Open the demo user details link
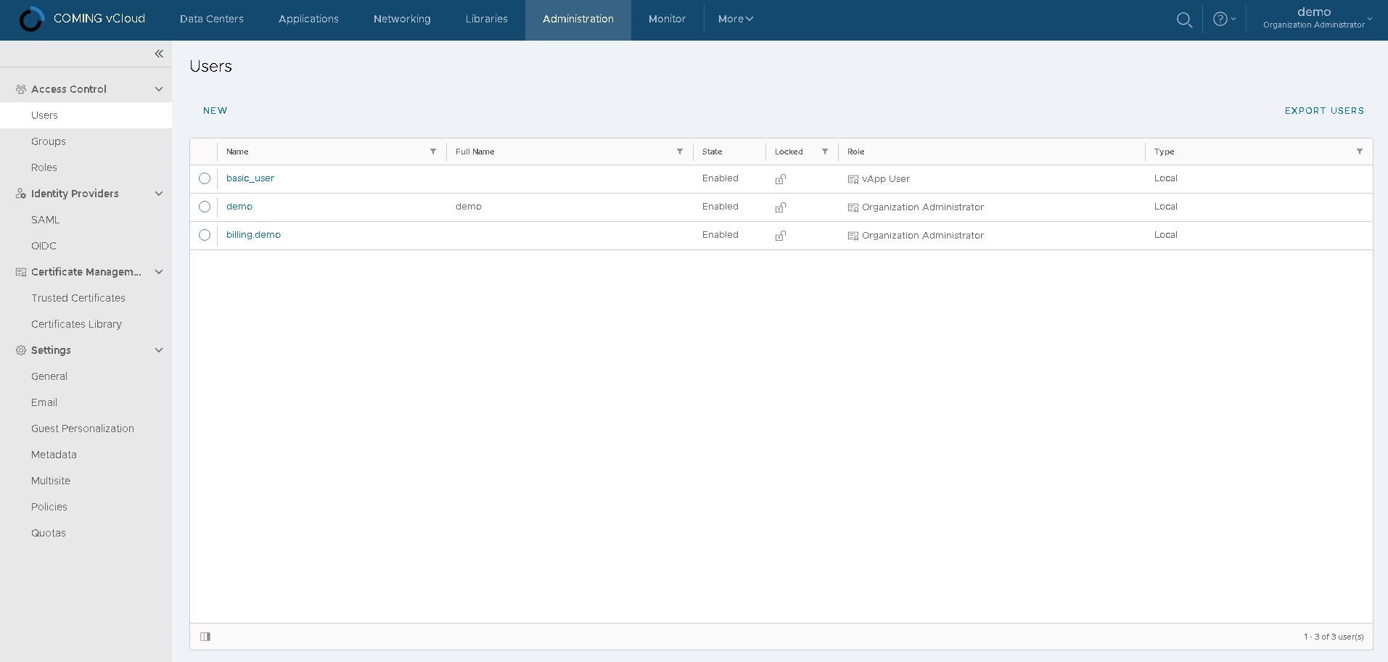Viewport: 1388px width, 662px height. click(239, 207)
